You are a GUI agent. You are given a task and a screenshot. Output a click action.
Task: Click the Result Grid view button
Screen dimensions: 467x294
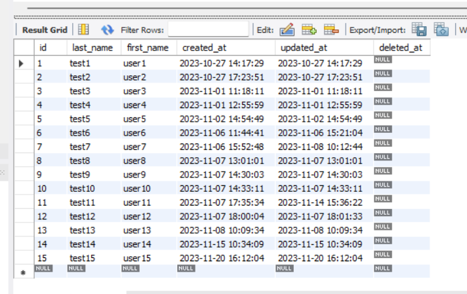pyautogui.click(x=44, y=29)
